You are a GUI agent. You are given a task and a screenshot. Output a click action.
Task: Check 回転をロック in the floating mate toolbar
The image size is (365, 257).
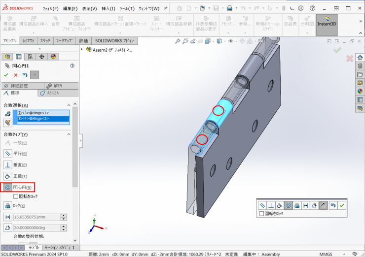pos(261,214)
